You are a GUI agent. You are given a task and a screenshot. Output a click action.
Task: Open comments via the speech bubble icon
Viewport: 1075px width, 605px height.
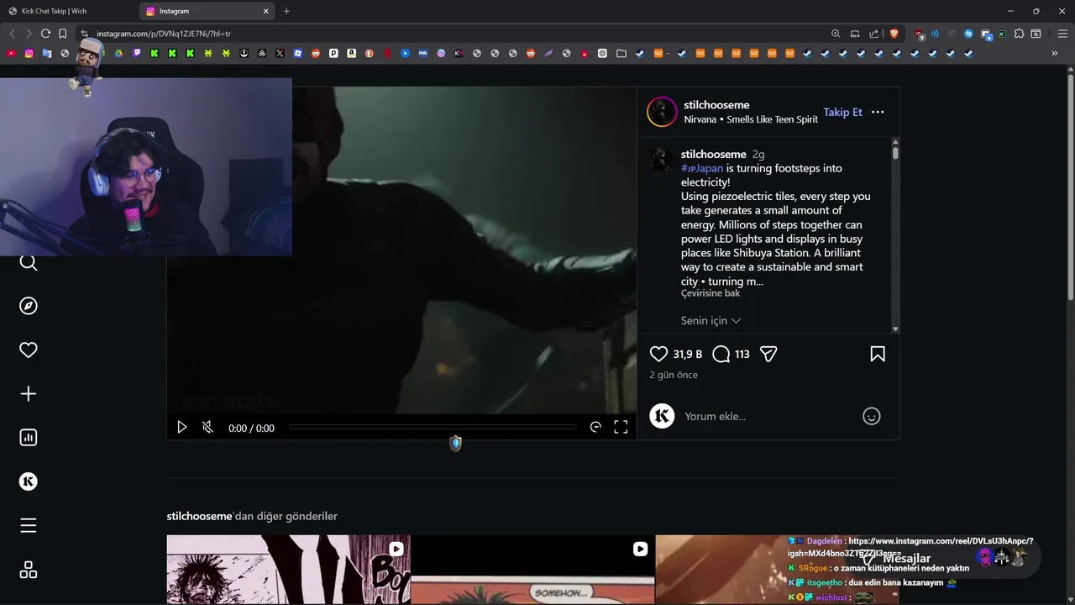(x=721, y=354)
